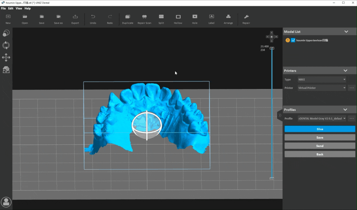Uncheck the houmin UpperJawScan model checkbox
Image resolution: width=357 pixels, height=210 pixels.
293,40
